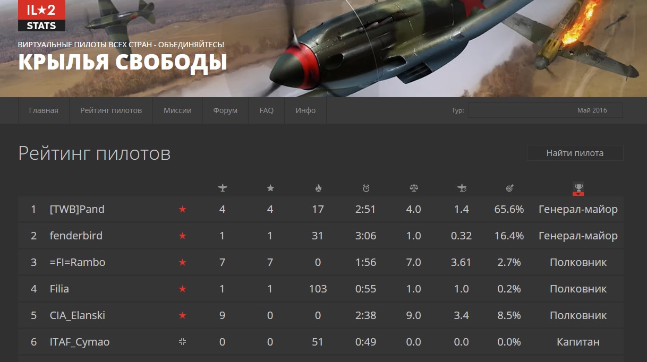
Task: Click 65.6% accuracy value
Action: (x=509, y=209)
